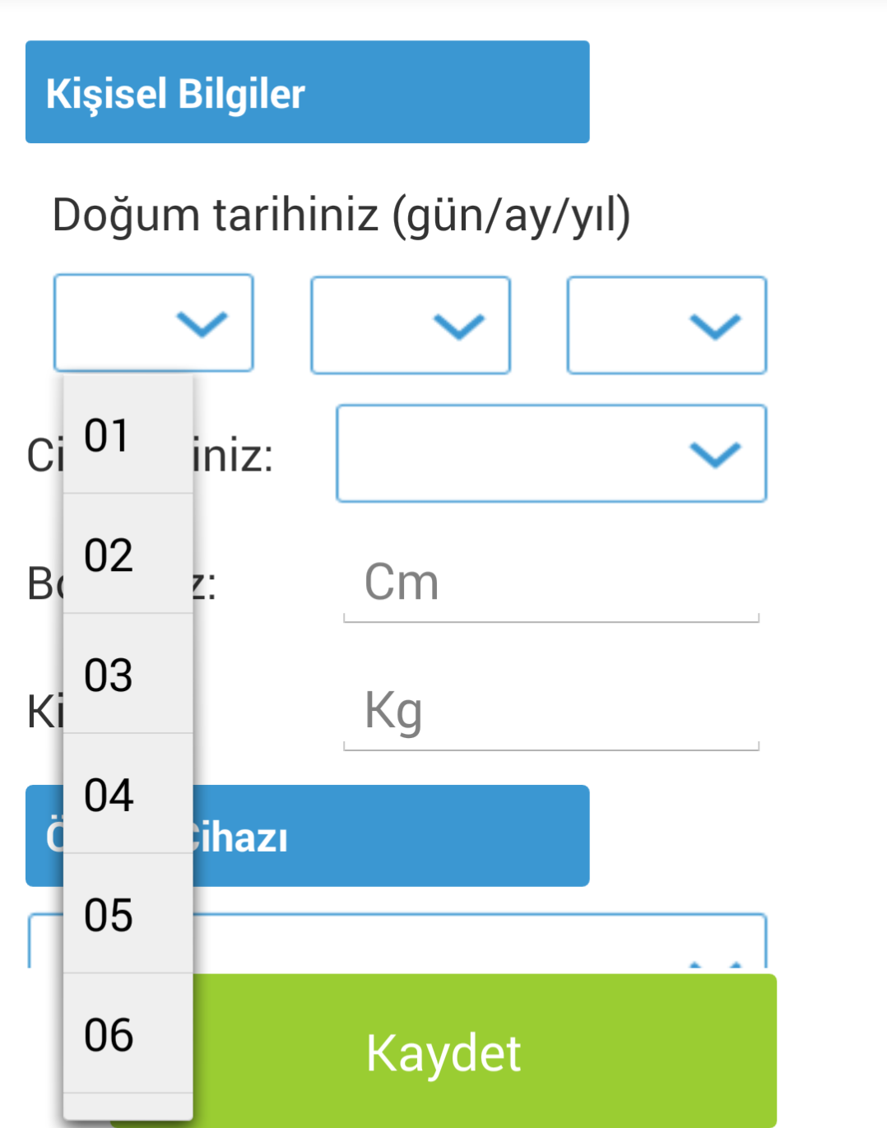887x1128 pixels.
Task: Click the chevron in the month dropdown
Action: coord(458,327)
